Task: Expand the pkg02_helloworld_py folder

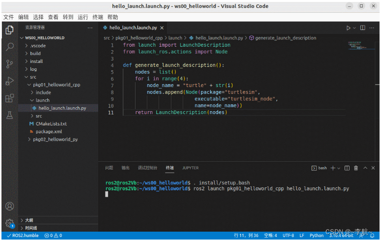Action: coord(58,139)
